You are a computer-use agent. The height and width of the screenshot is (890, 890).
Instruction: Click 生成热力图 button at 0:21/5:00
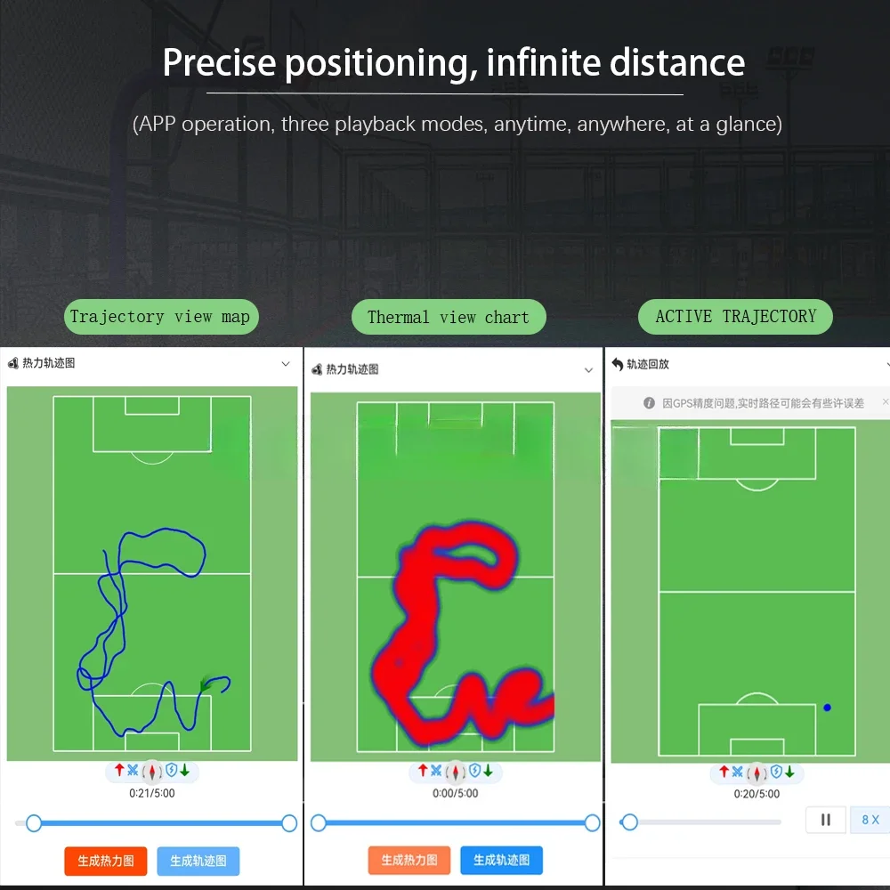105,861
